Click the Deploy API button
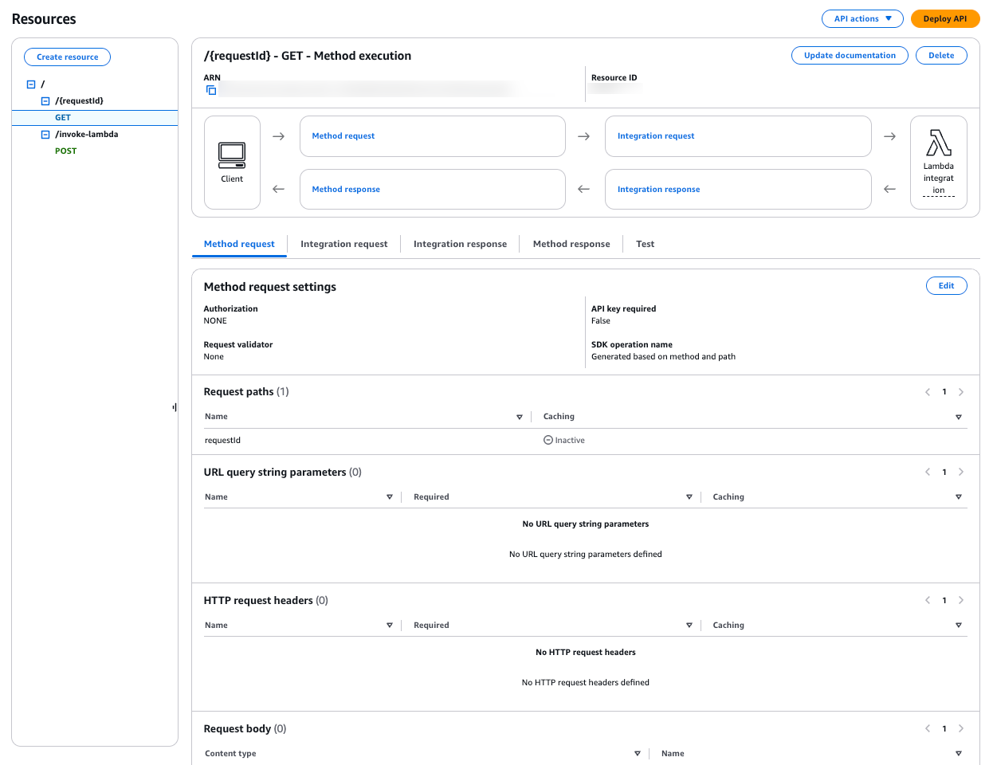The image size is (993, 765). (x=945, y=18)
